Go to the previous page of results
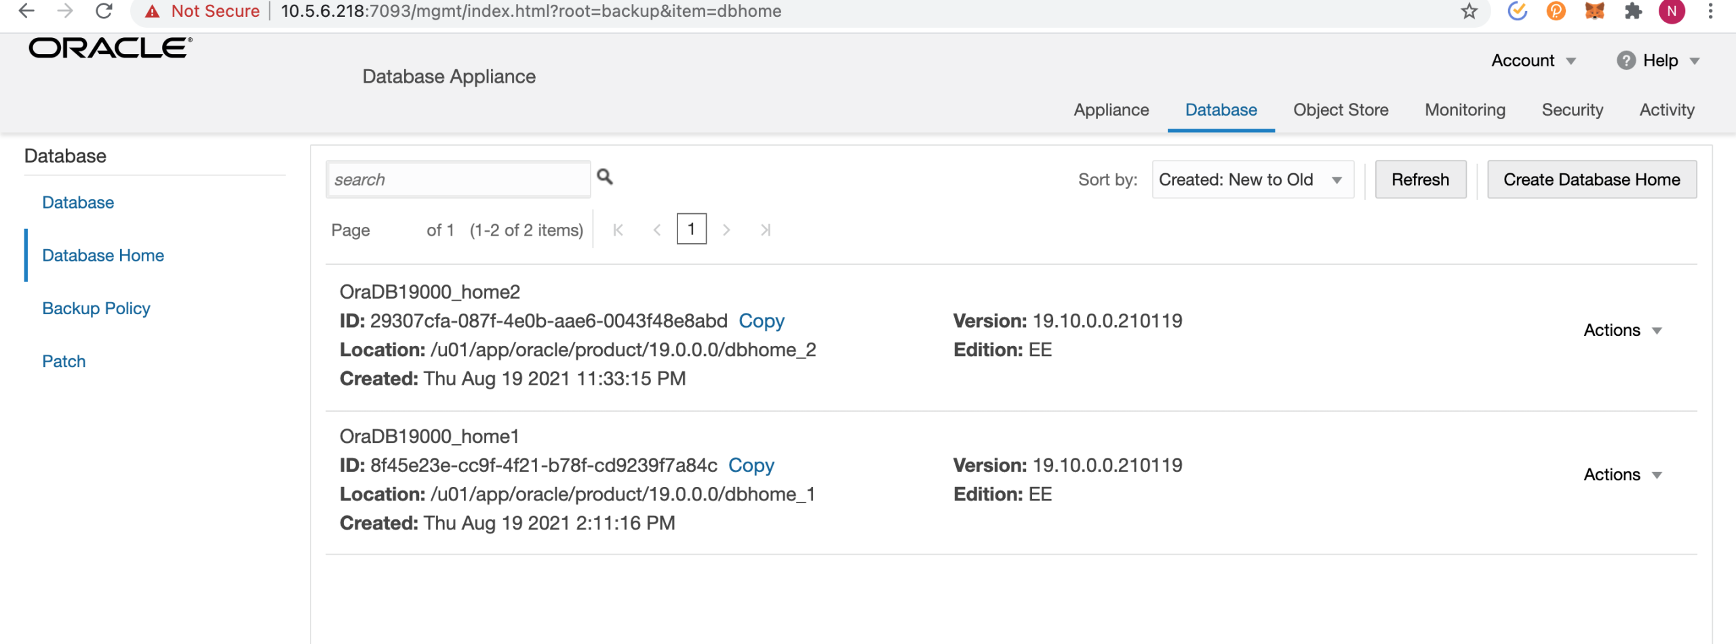Viewport: 1736px width, 644px height. (656, 230)
